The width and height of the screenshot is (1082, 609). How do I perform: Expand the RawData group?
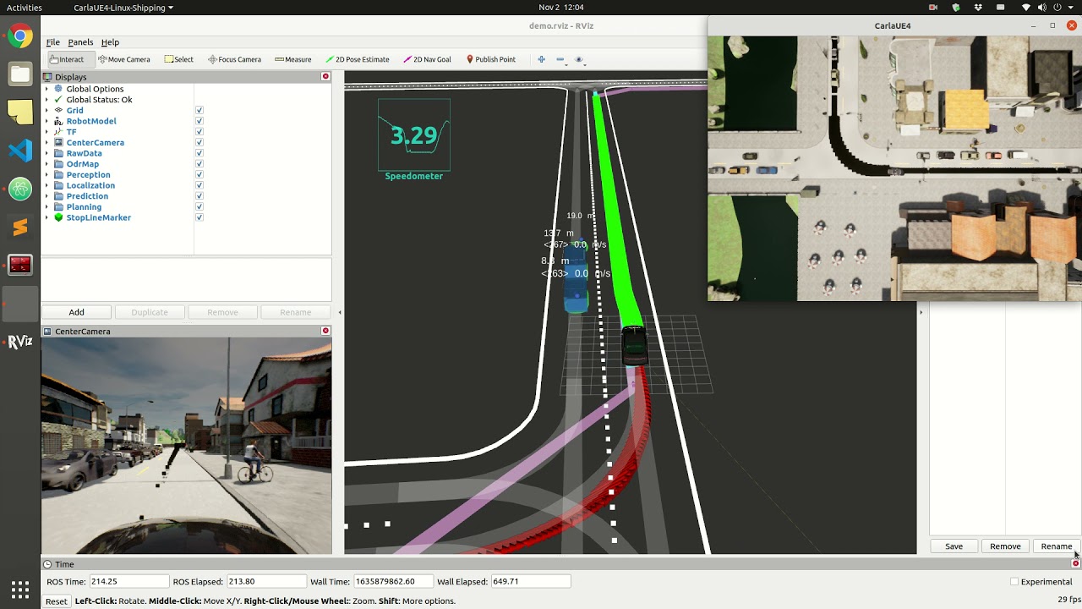(x=47, y=153)
